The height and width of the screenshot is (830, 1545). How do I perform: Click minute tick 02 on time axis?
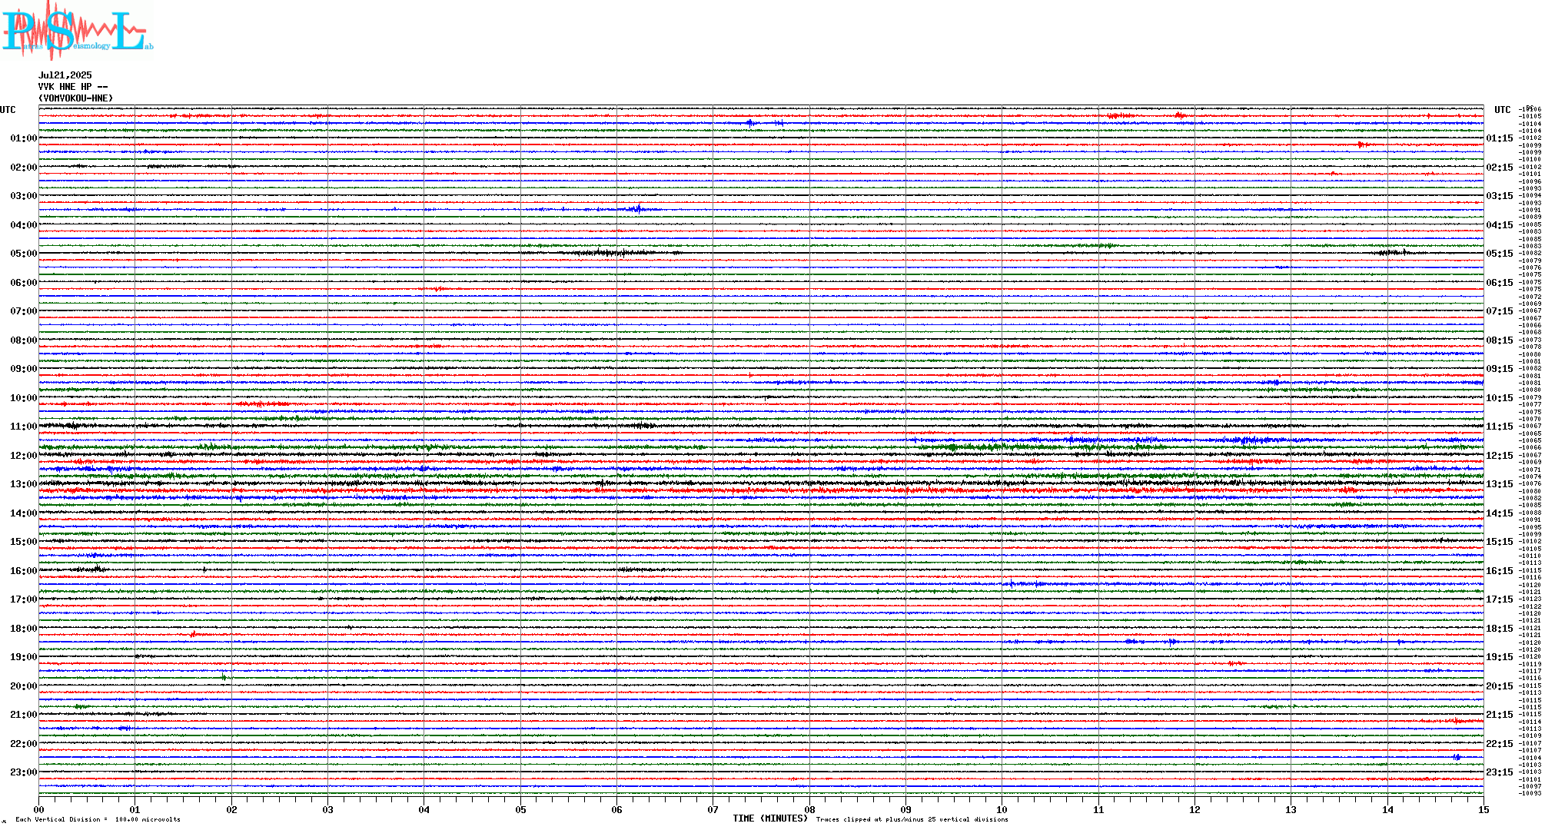click(231, 809)
